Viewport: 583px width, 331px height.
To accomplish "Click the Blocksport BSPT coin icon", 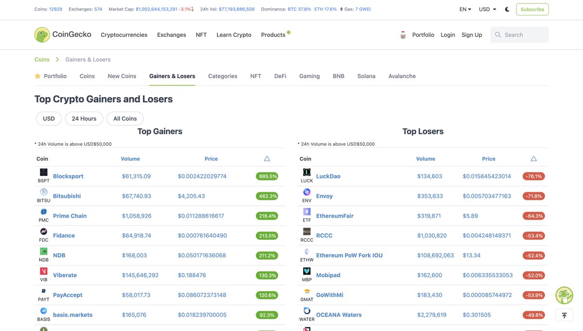I will 44,172.
